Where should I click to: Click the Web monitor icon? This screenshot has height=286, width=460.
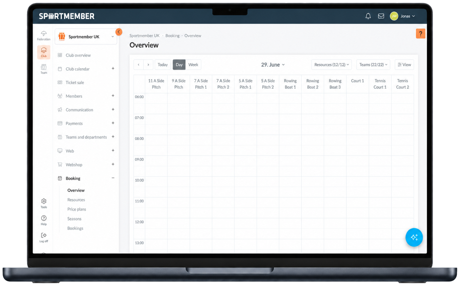point(60,151)
